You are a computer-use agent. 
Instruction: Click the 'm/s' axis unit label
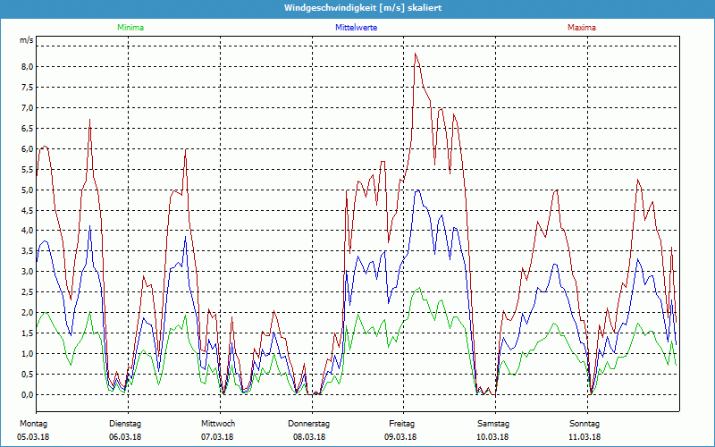(27, 40)
